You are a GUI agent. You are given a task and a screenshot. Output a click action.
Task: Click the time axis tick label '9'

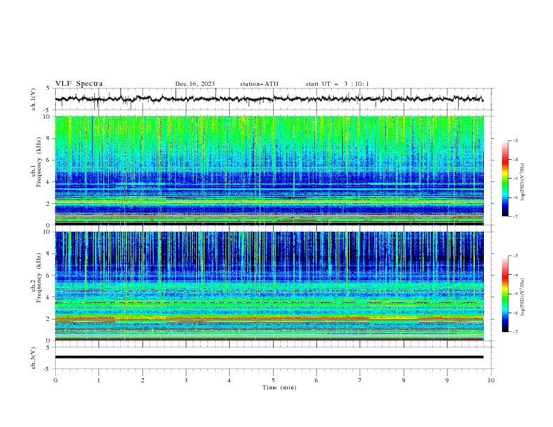pyautogui.click(x=447, y=380)
